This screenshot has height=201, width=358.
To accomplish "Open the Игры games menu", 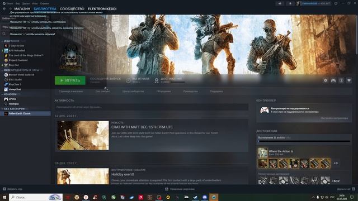I will pyautogui.click(x=35, y=3).
